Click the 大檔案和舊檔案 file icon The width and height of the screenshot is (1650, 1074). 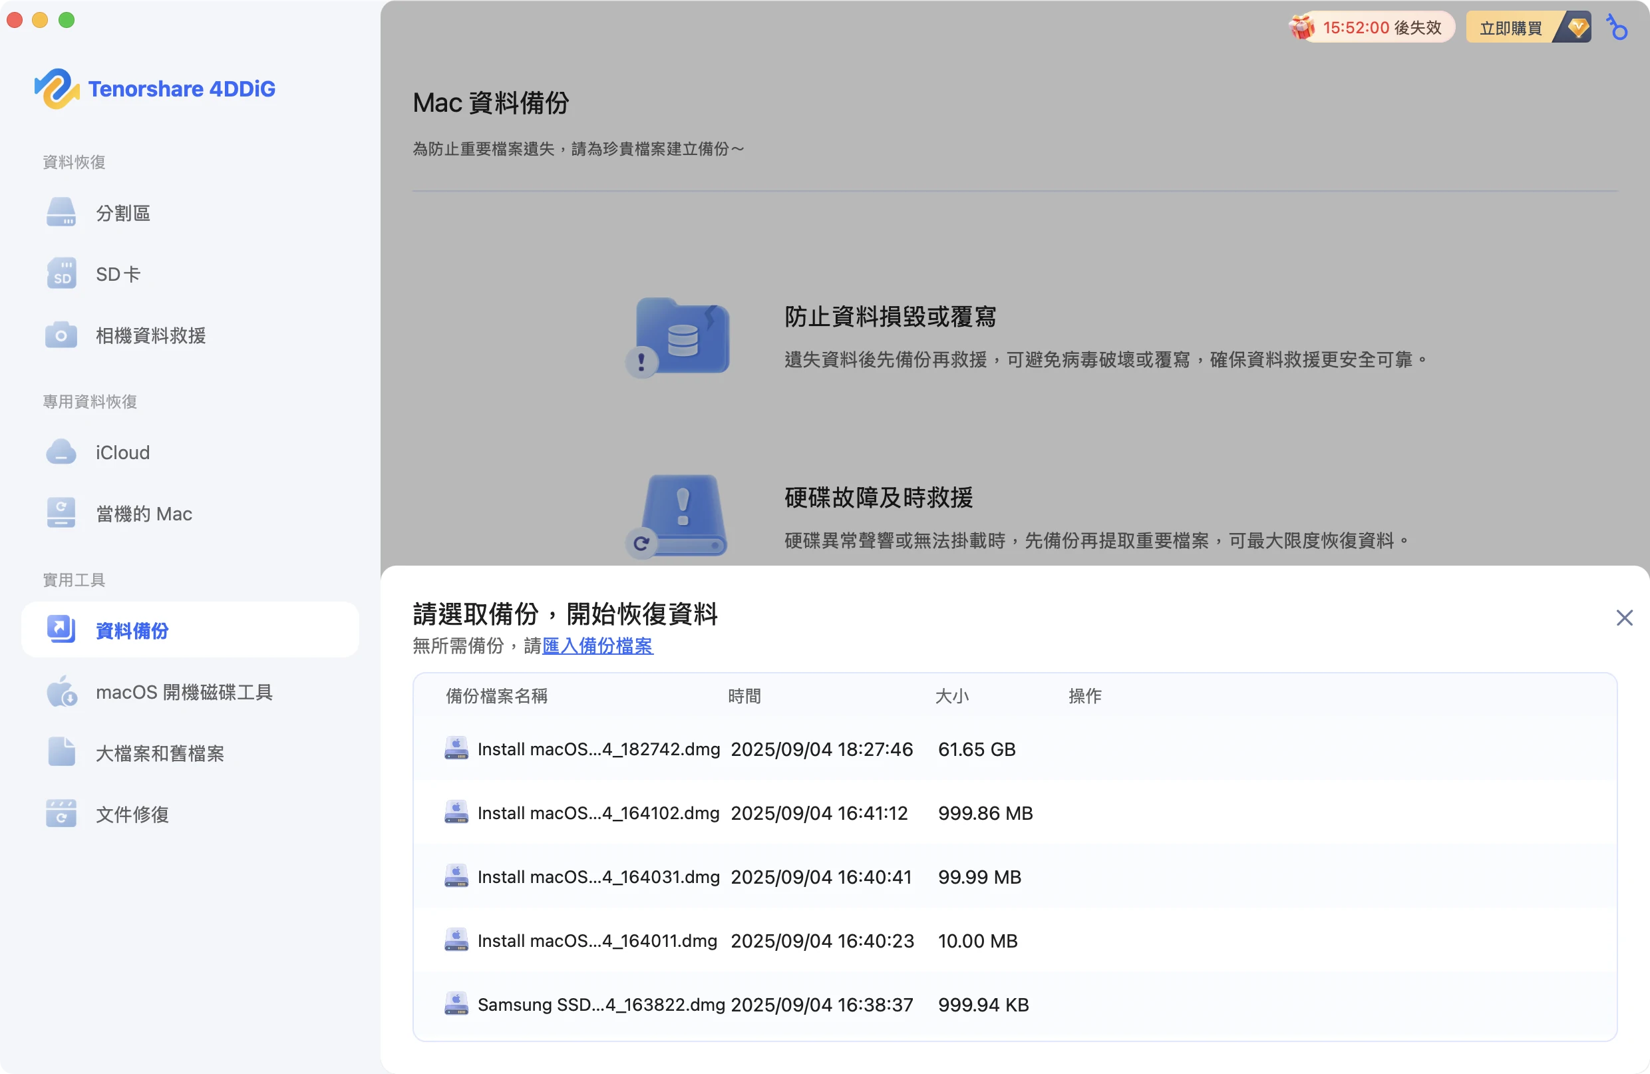coord(61,753)
